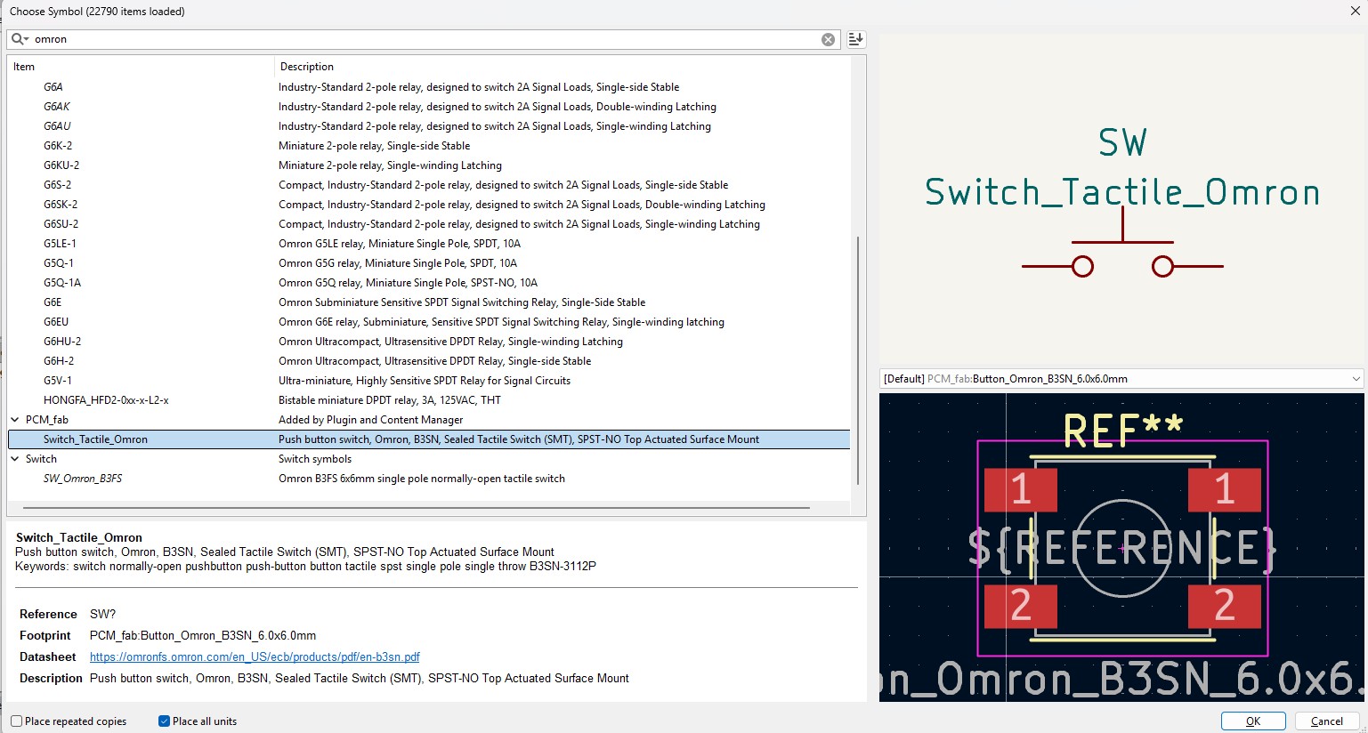Click the Cancel button

[x=1326, y=721]
